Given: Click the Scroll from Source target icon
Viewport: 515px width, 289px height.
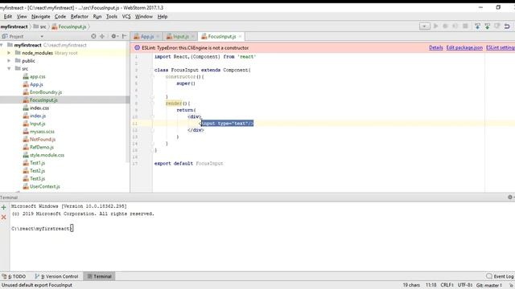Looking at the screenshot, I should pos(93,36).
